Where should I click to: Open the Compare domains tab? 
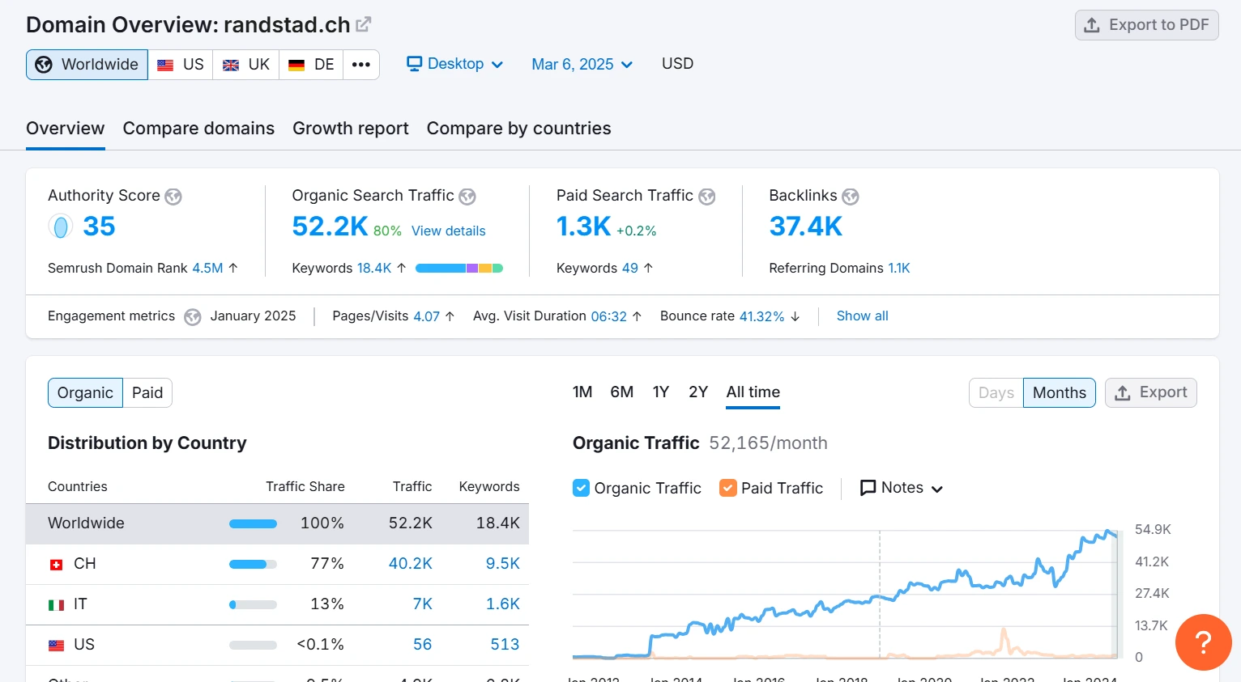198,129
